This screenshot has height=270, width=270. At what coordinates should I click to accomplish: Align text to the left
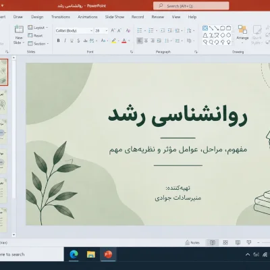[x=140, y=40]
